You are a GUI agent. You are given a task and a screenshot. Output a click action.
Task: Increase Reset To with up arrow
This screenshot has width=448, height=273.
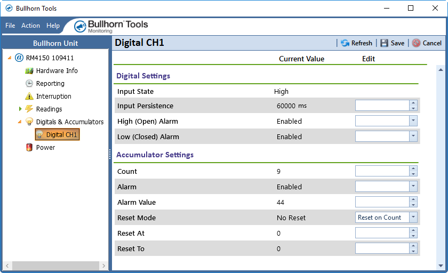pyautogui.click(x=413, y=246)
